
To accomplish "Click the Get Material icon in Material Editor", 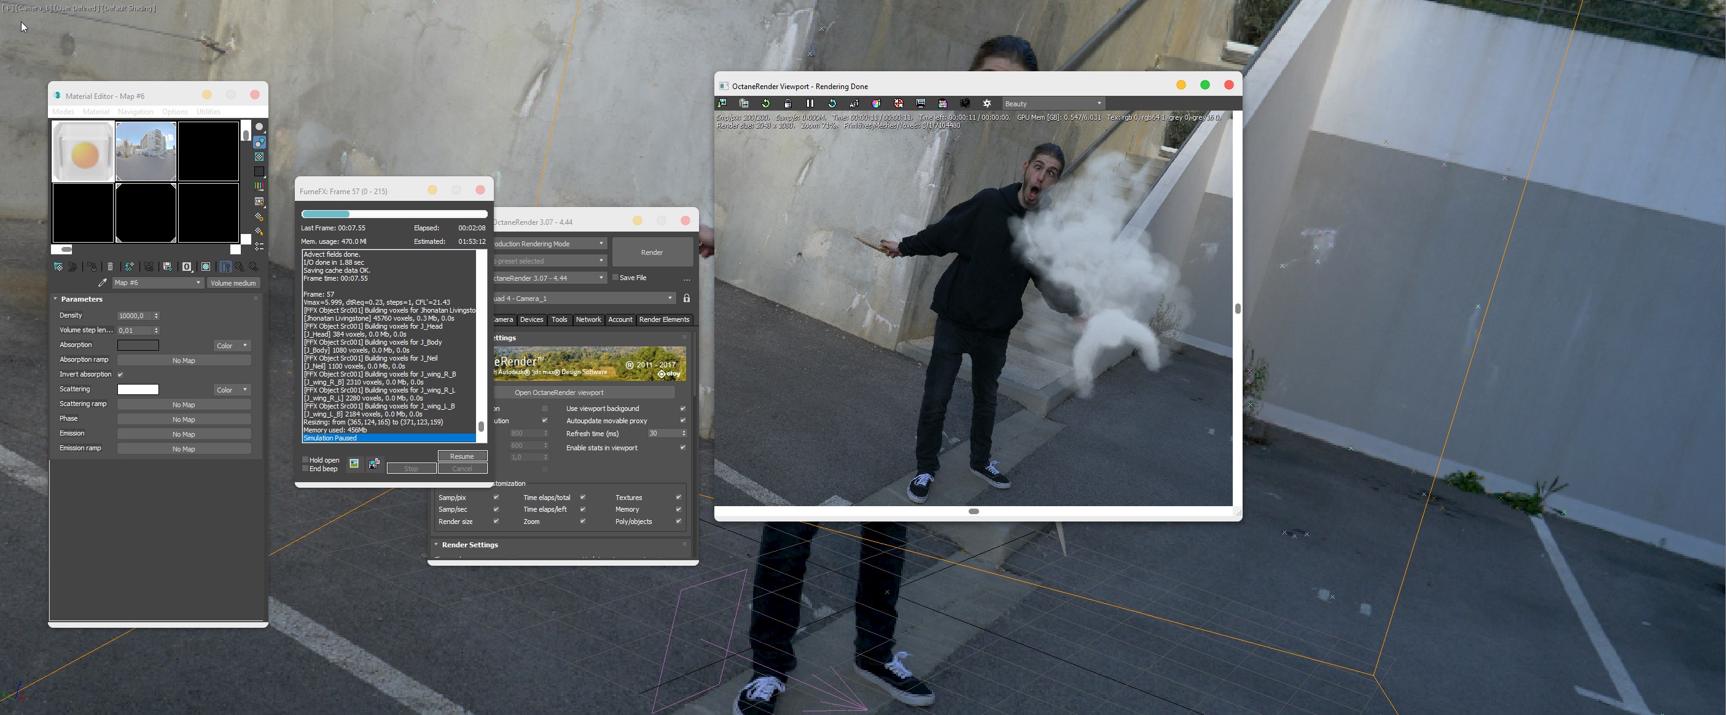I will [x=58, y=267].
